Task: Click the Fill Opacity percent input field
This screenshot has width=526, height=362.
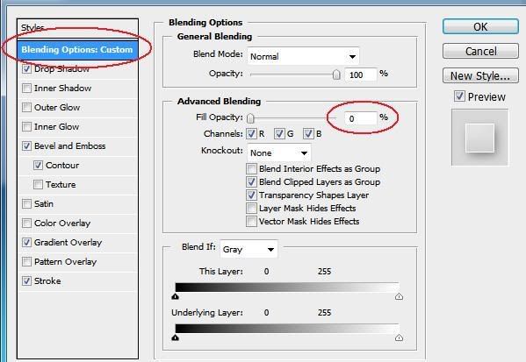Action: (x=360, y=118)
